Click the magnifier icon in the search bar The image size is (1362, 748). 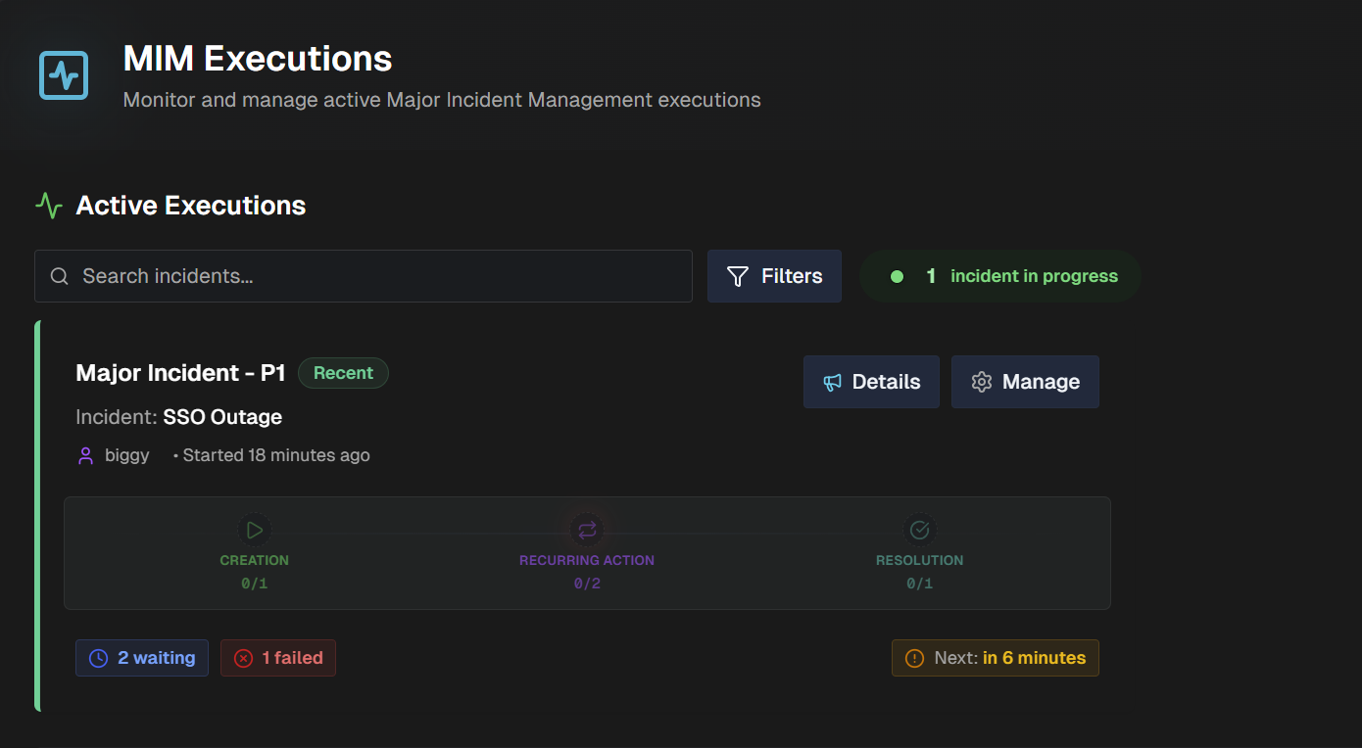tap(59, 276)
